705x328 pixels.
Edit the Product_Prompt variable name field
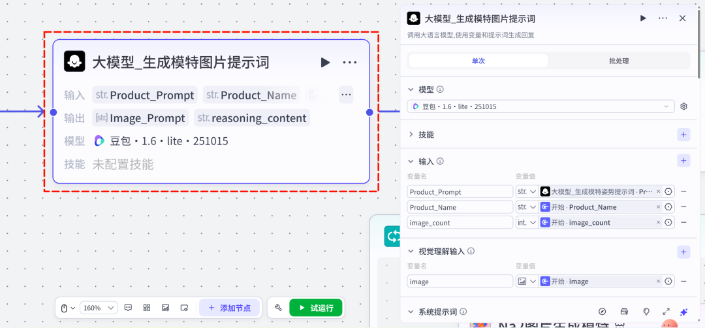click(460, 191)
